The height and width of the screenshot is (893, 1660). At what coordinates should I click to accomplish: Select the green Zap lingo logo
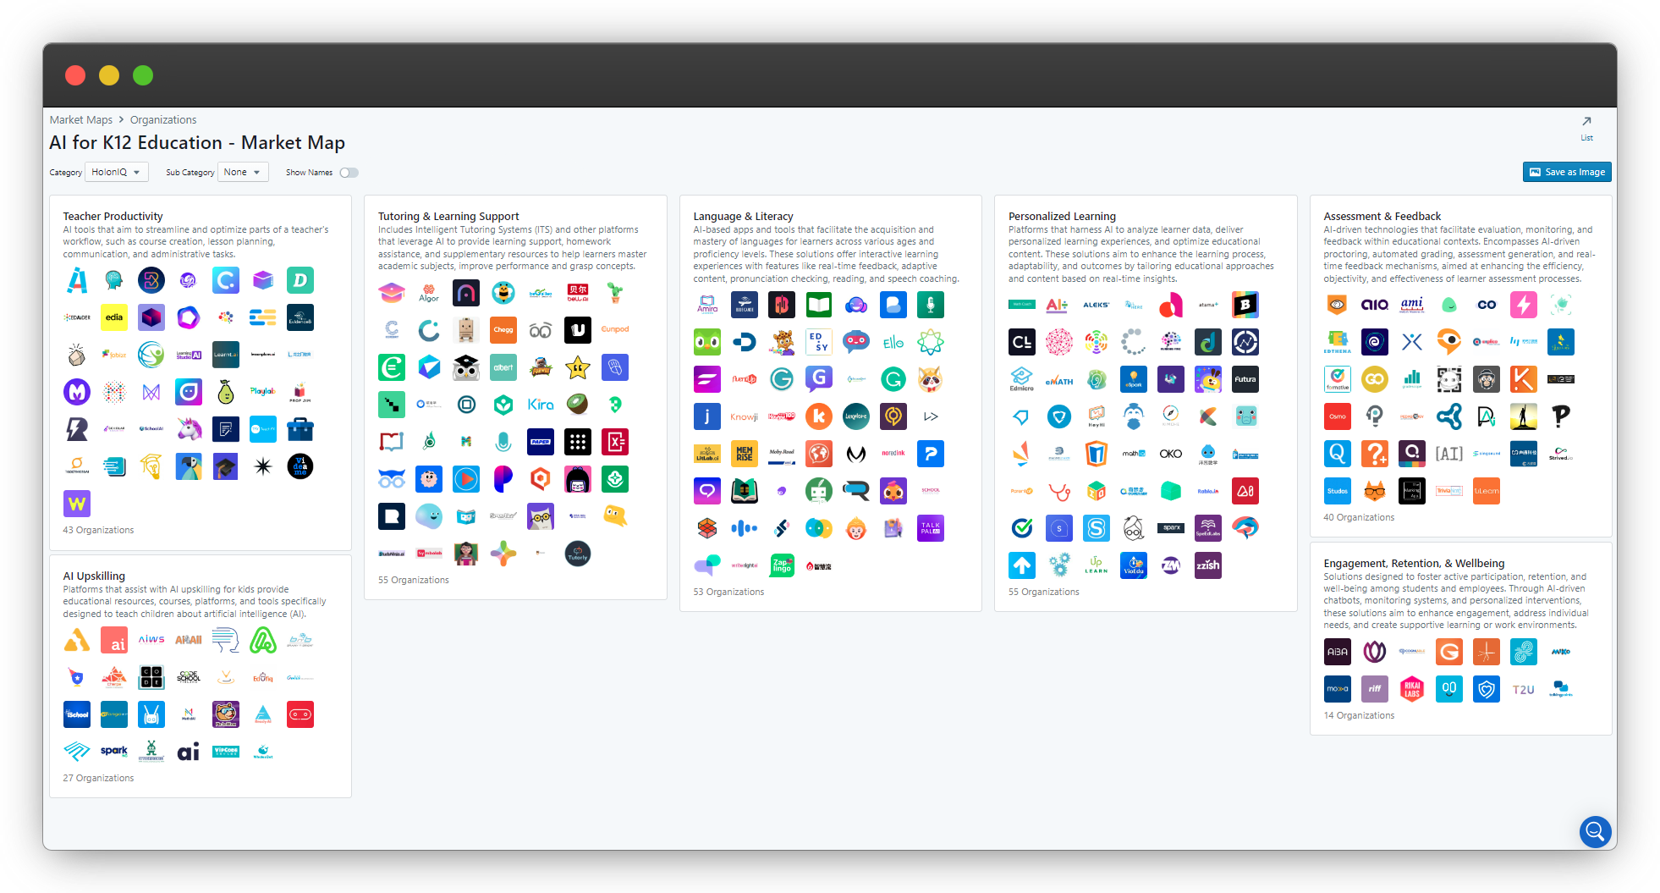[x=782, y=565]
